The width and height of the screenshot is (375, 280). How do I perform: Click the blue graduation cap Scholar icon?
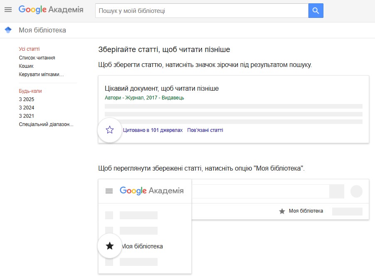pos(8,30)
